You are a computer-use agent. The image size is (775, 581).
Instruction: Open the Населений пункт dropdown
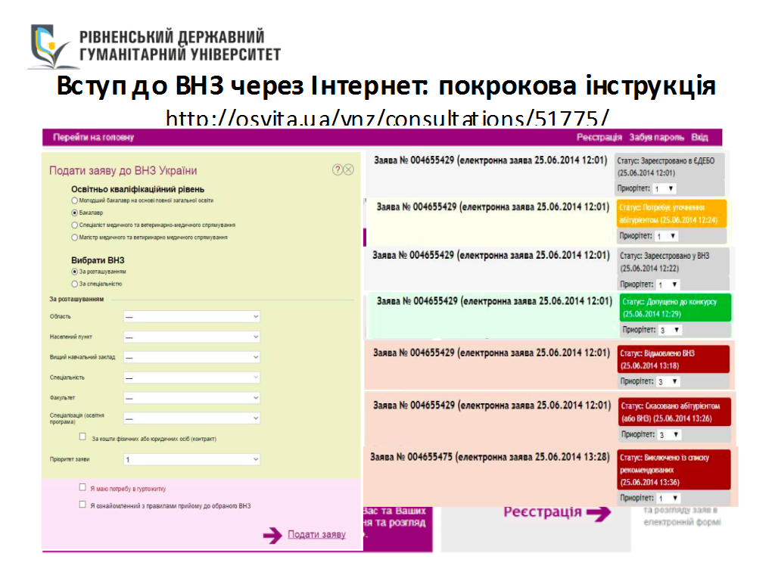(x=191, y=337)
